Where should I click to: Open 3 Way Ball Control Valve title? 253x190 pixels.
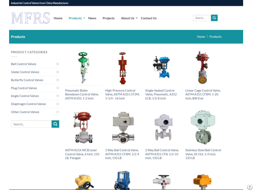[x=122, y=154]
